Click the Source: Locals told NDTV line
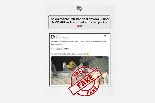The width and height of the screenshot is (155, 103). click(x=61, y=49)
